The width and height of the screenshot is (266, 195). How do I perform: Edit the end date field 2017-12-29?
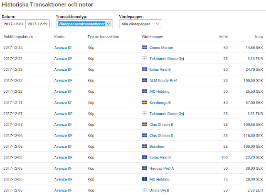tap(37, 24)
